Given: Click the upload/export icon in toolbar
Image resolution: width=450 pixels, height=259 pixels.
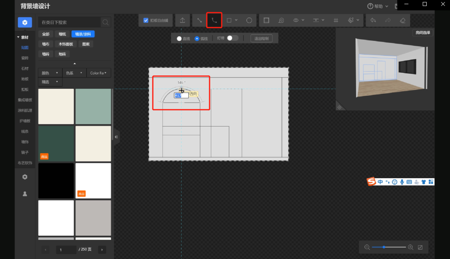Looking at the screenshot, I should coord(182,20).
